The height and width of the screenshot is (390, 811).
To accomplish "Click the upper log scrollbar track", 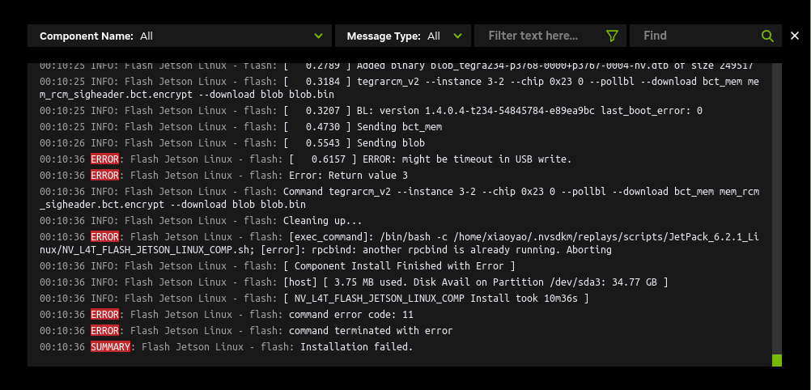I will coord(777,162).
